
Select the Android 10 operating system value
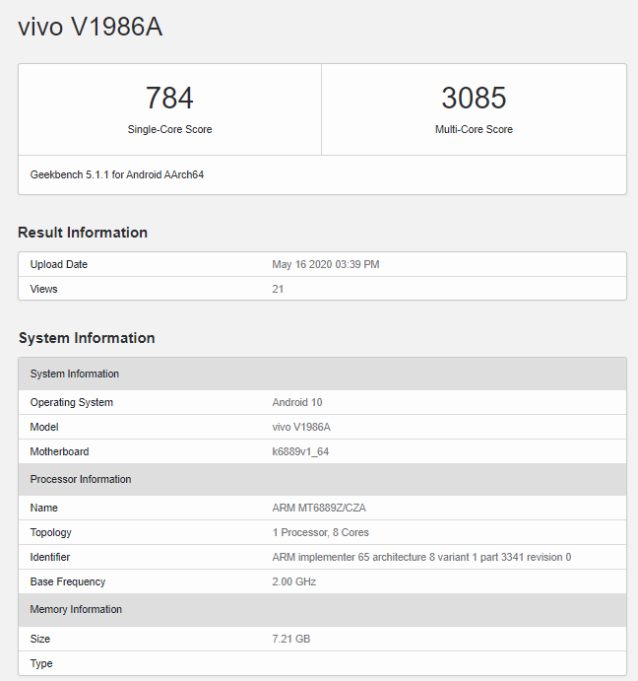296,402
